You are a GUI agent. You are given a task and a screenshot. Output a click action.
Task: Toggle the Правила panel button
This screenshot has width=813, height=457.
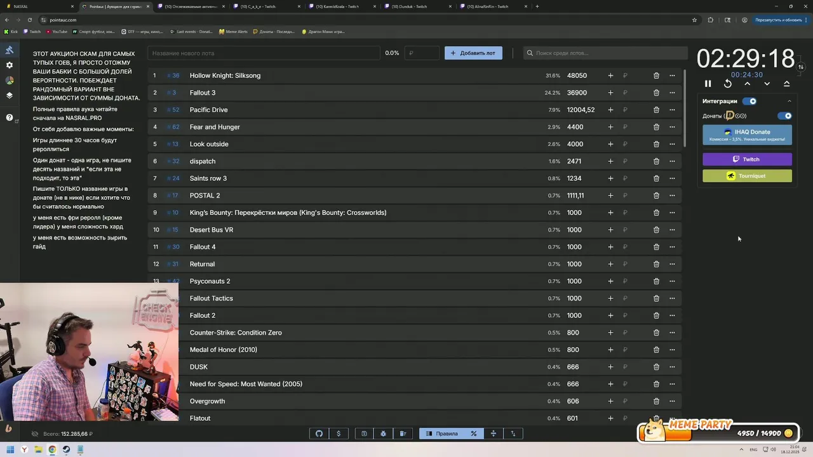(441, 434)
